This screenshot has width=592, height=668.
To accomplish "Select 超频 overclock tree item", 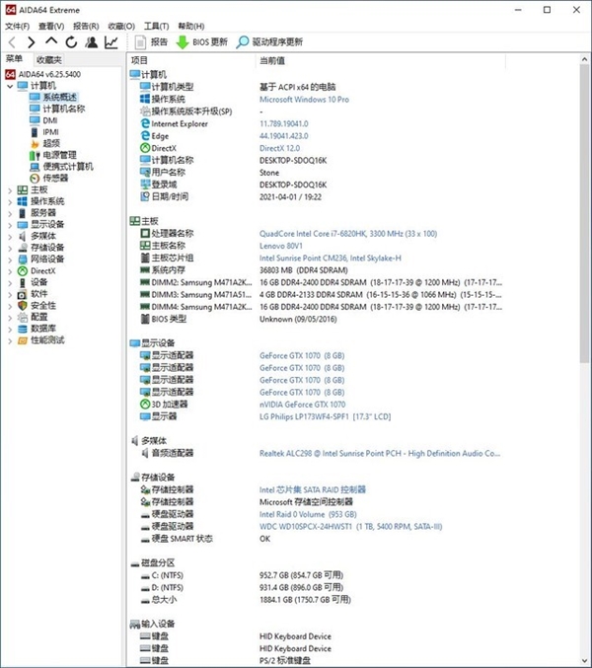I will [51, 144].
